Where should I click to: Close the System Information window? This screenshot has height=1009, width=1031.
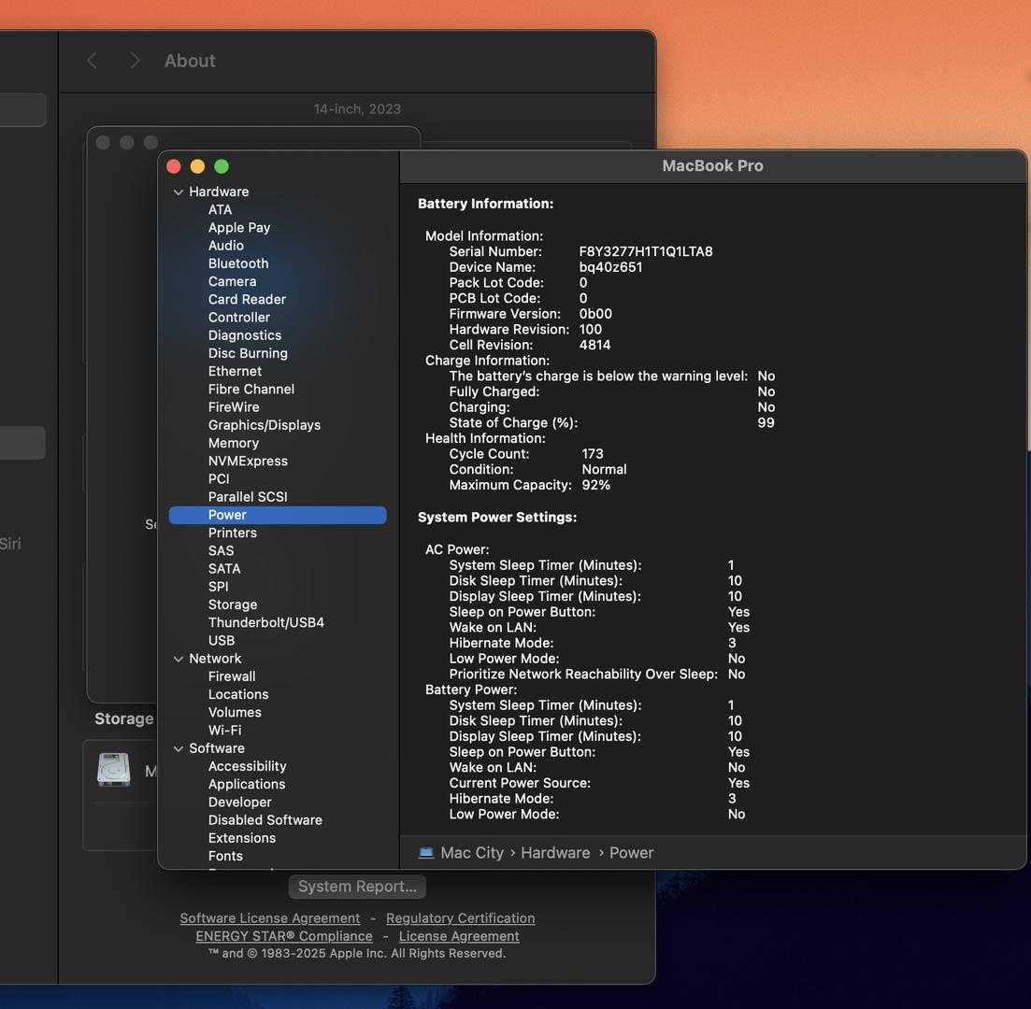(x=174, y=166)
